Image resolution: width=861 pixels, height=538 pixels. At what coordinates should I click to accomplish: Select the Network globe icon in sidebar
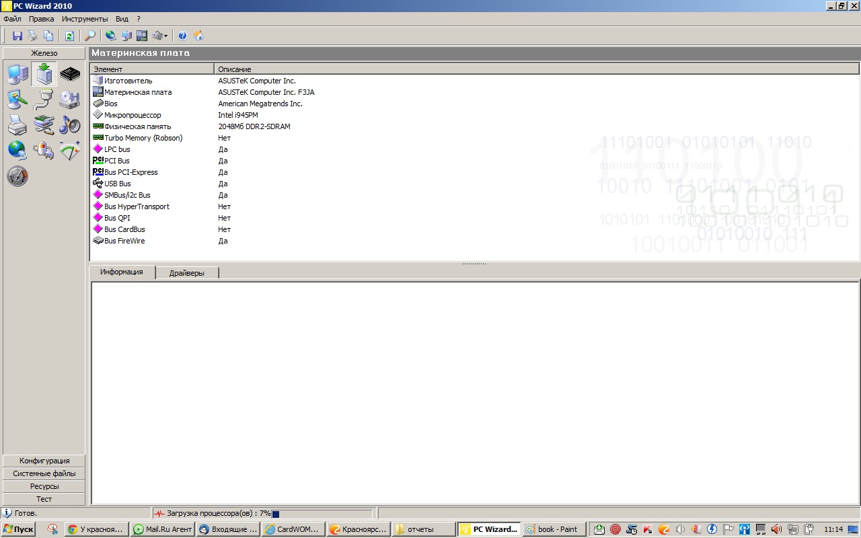click(17, 151)
